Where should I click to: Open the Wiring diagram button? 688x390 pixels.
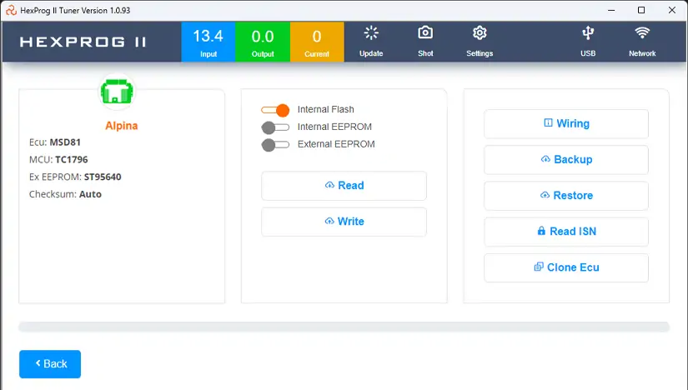[566, 123]
